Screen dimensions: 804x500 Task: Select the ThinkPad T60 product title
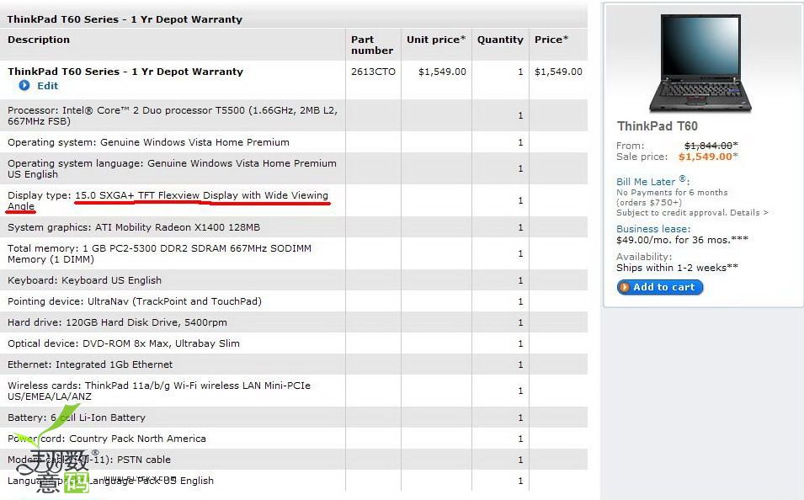[658, 126]
